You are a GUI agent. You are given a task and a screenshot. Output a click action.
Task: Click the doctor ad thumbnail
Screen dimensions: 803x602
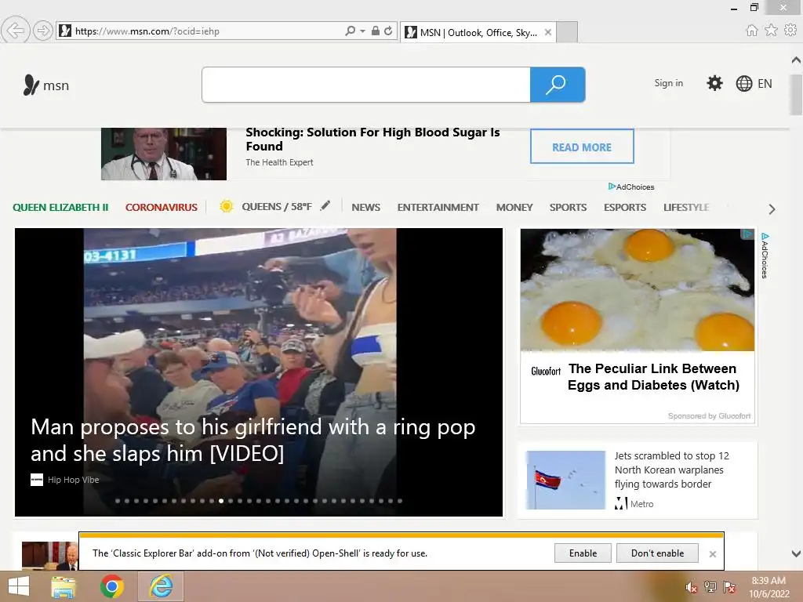point(164,154)
